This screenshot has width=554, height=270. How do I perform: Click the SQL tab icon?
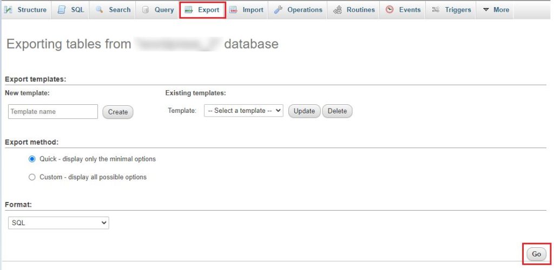(62, 10)
